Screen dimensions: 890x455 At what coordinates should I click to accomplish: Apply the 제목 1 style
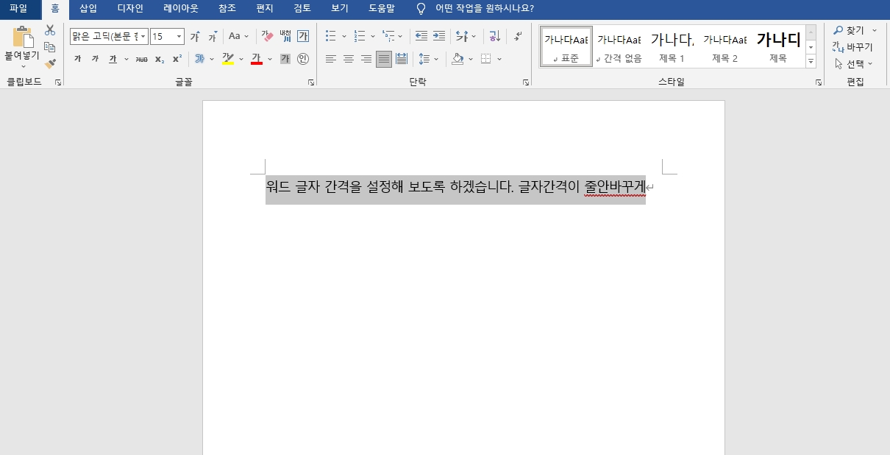(672, 46)
